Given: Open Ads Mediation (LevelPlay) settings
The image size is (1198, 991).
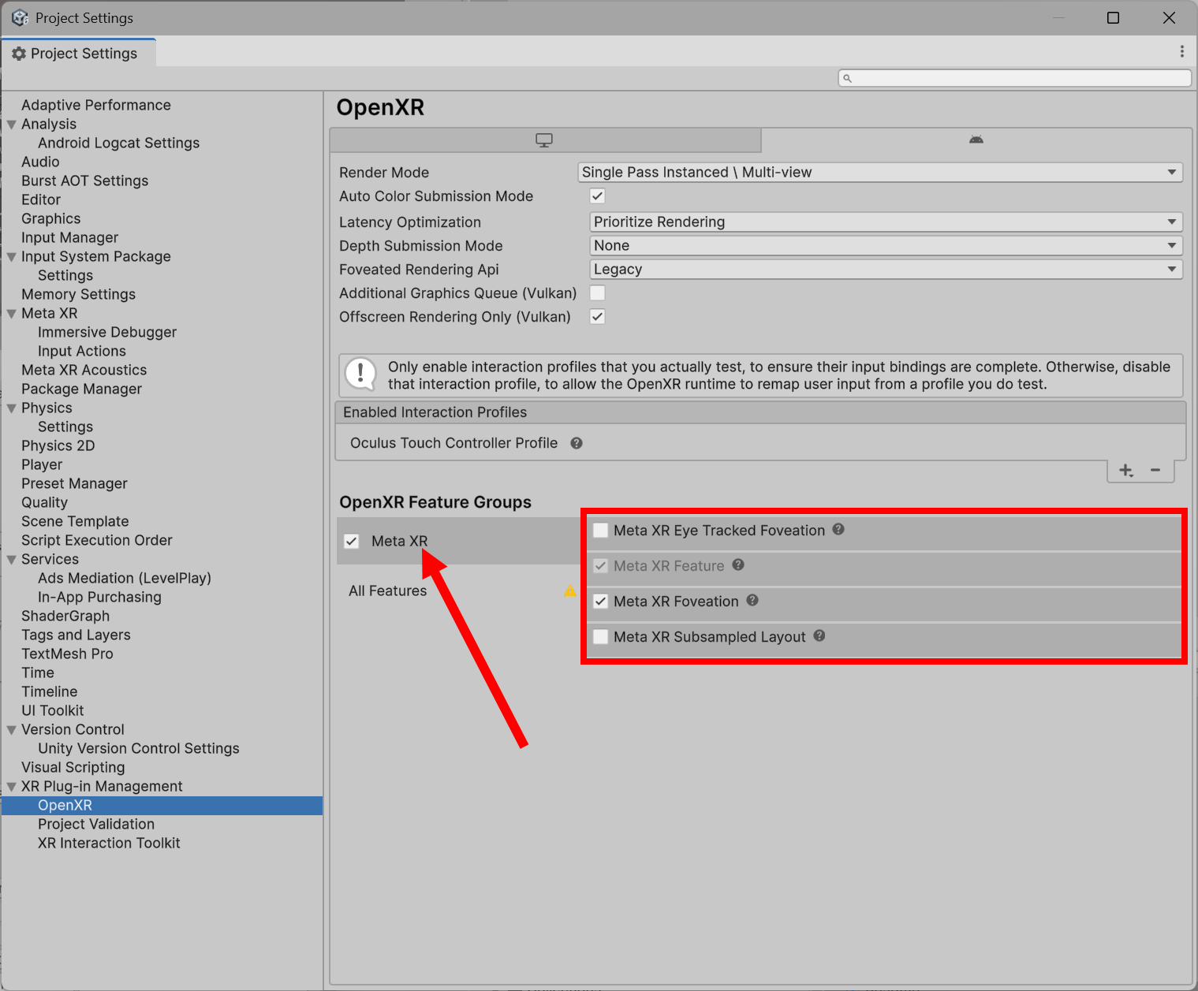Looking at the screenshot, I should point(125,578).
